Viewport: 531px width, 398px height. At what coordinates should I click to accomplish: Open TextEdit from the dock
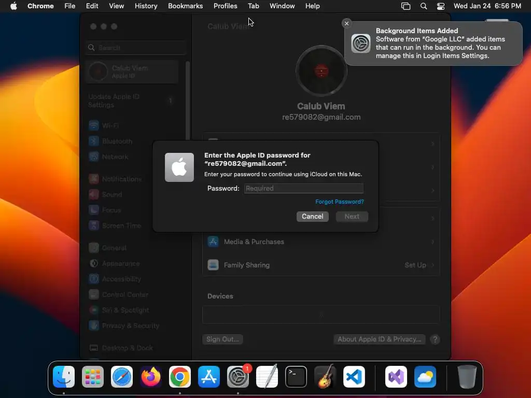tap(267, 377)
